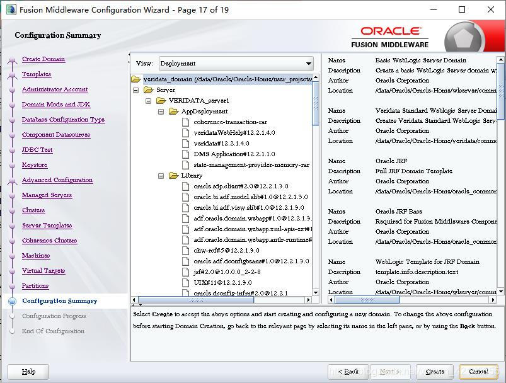Collapse the VERIDATA_server1 node

click(149, 101)
